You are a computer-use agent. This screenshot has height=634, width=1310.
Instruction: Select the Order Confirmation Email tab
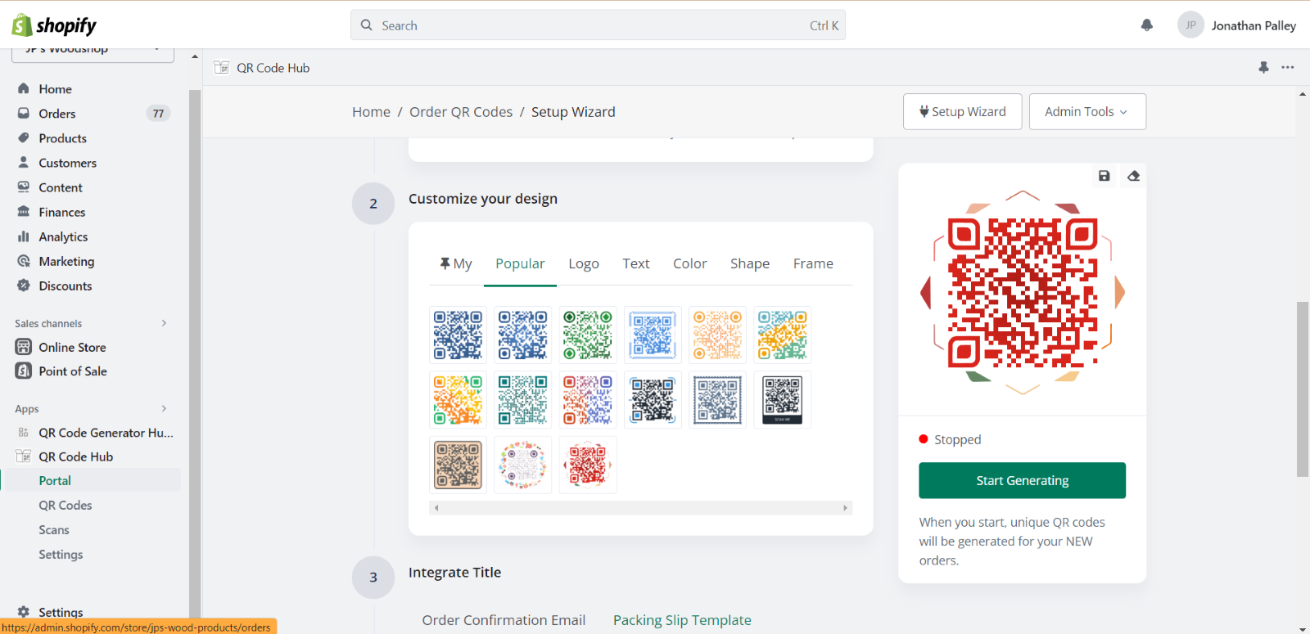tap(504, 620)
